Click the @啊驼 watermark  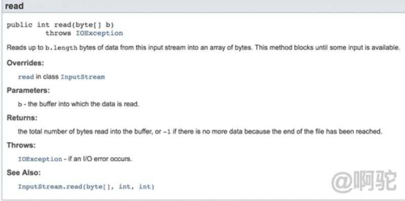pyautogui.click(x=364, y=181)
